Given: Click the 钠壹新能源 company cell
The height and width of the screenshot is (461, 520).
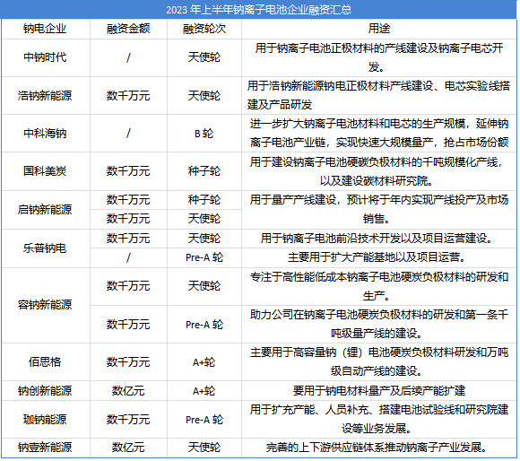Looking at the screenshot, I should click(x=45, y=448).
